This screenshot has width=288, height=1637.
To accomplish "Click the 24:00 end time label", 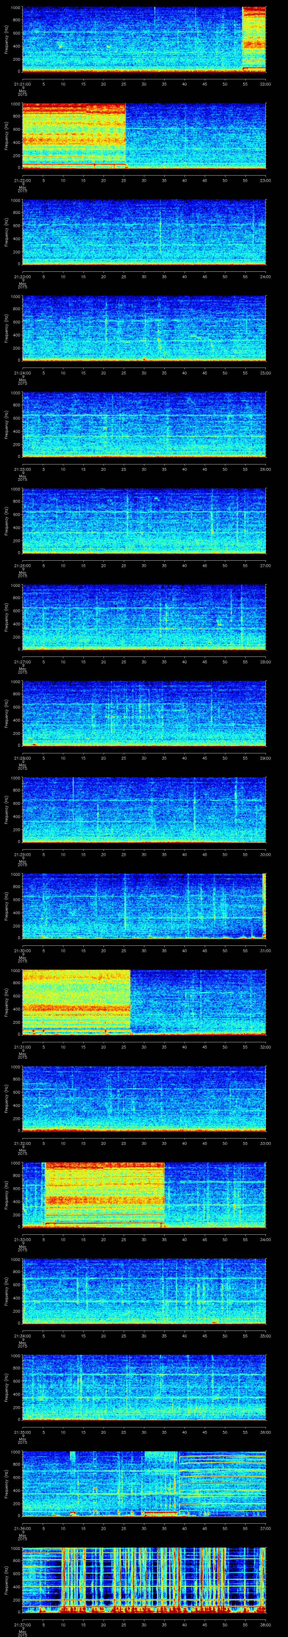I will 265,277.
